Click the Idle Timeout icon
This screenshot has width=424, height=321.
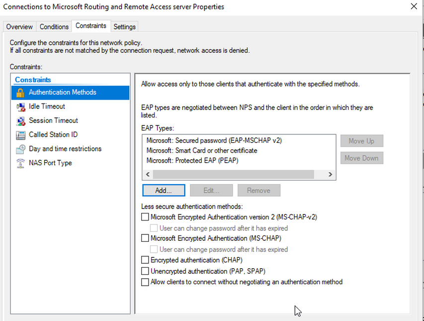pyautogui.click(x=20, y=107)
